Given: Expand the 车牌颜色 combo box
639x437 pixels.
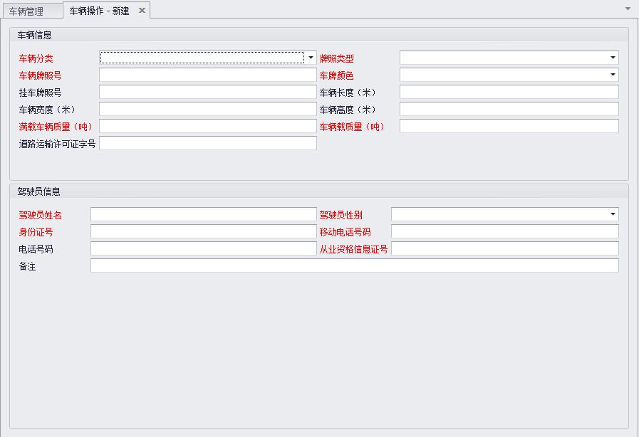Looking at the screenshot, I should 612,75.
